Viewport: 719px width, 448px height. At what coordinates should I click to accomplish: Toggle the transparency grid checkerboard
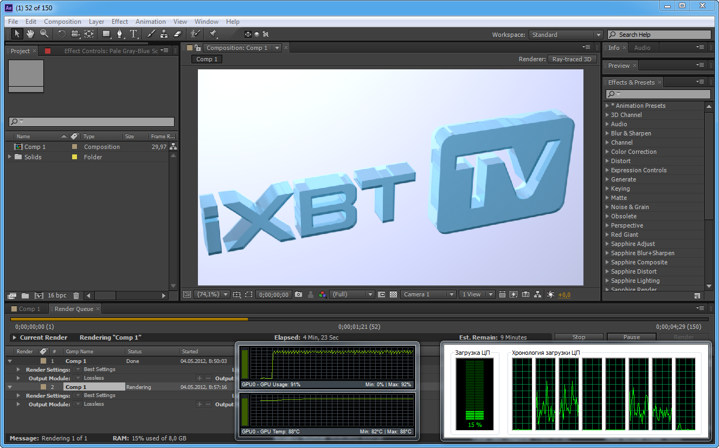coord(394,295)
